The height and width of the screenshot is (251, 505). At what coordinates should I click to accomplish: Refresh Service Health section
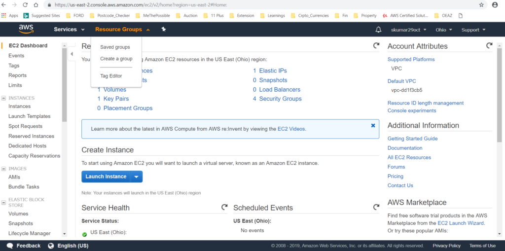click(224, 207)
